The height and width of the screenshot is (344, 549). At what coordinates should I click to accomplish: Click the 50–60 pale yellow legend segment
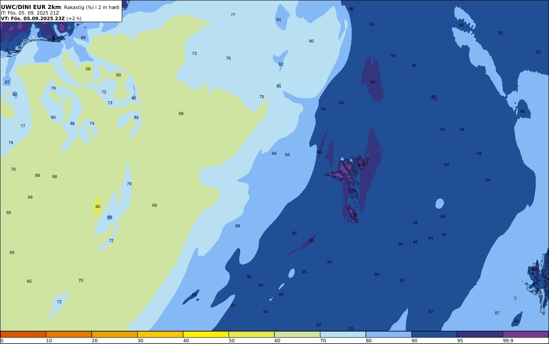point(251,334)
